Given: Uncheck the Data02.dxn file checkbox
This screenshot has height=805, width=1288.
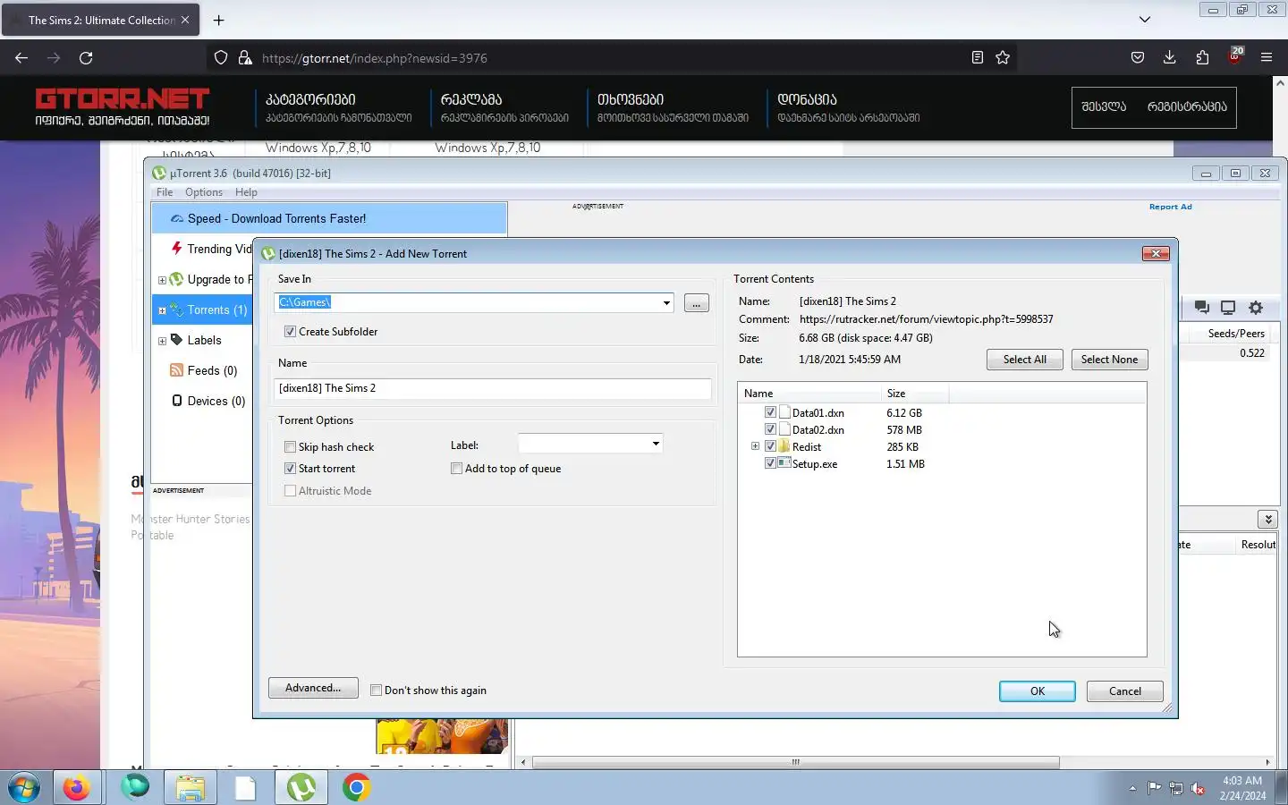Looking at the screenshot, I should 770,429.
